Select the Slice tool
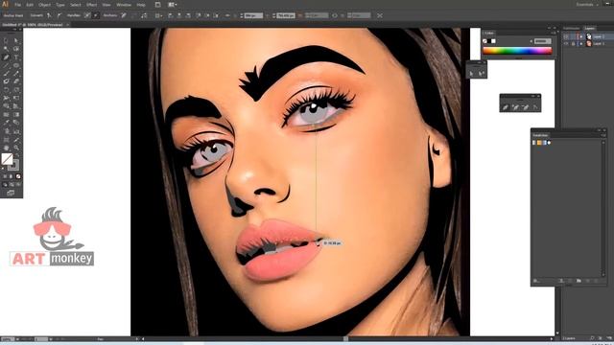The height and width of the screenshot is (345, 614). click(x=16, y=140)
